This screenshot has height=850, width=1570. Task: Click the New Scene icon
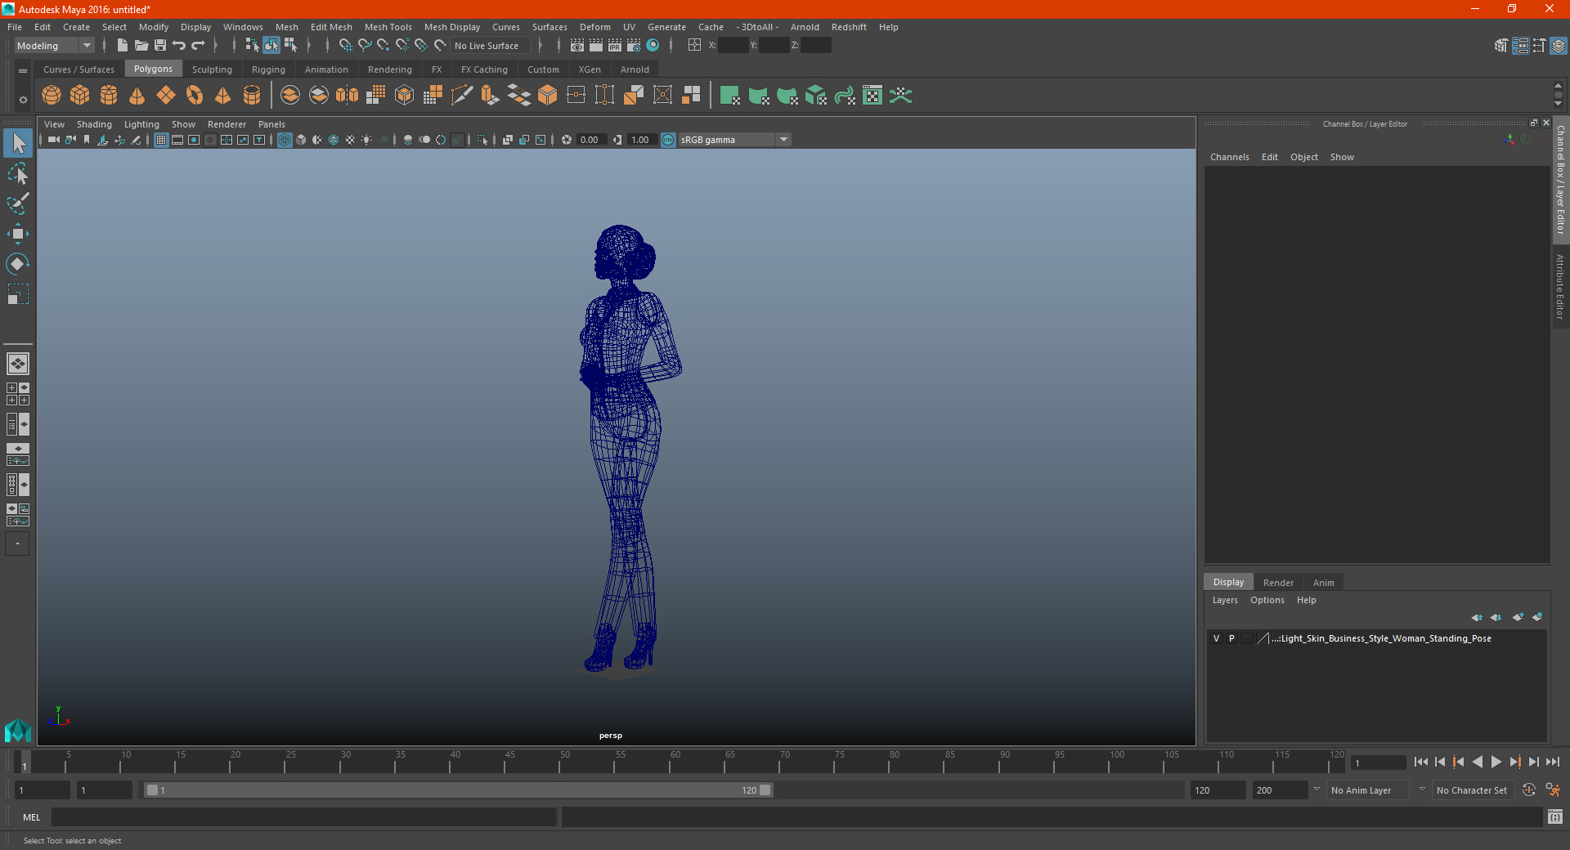pos(123,46)
